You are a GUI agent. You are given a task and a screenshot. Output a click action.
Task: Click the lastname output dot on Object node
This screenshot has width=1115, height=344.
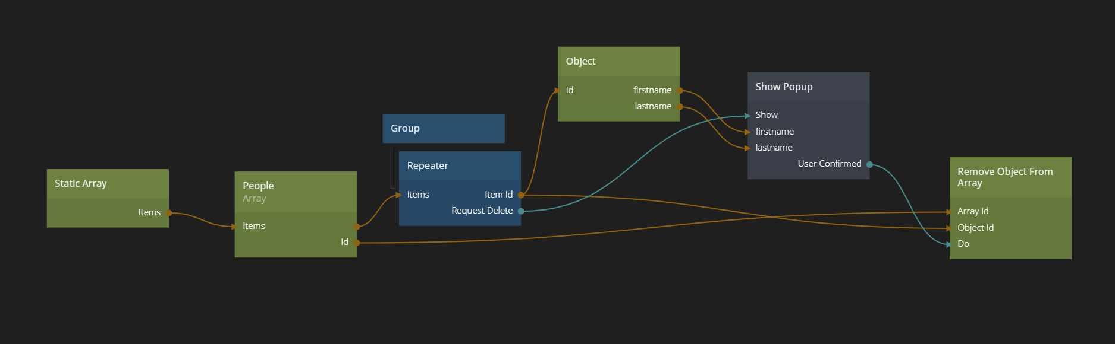(x=680, y=107)
